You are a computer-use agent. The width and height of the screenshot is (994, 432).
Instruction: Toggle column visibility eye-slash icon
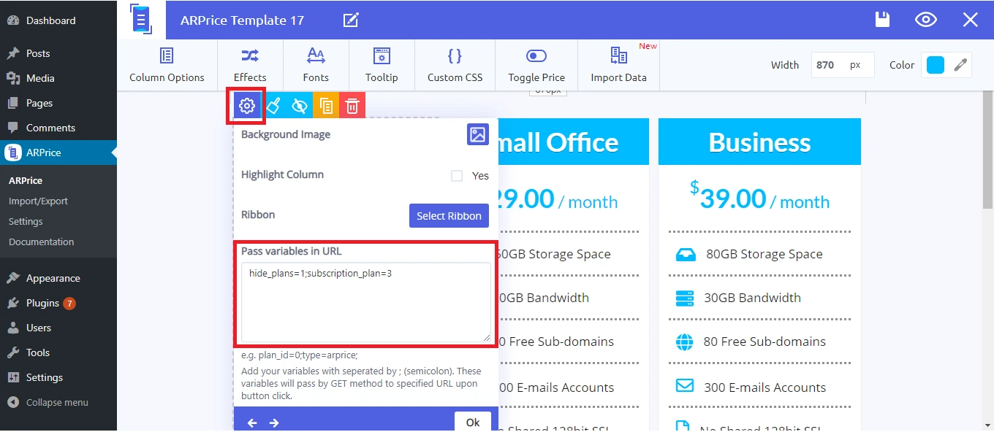[300, 106]
